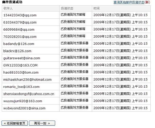Click email GYK12333@163.COM
Screen dimensions: 155x128
20,65
